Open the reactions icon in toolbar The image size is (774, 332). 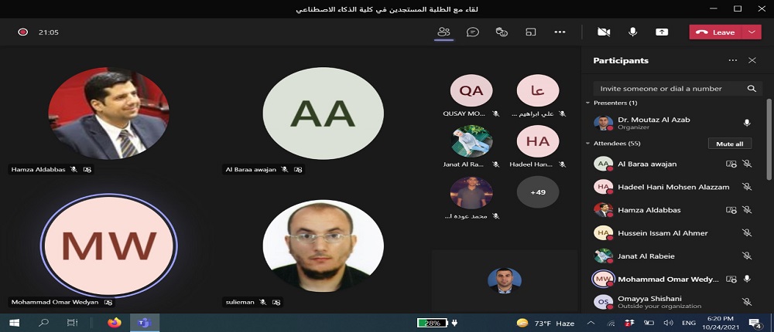coord(502,32)
